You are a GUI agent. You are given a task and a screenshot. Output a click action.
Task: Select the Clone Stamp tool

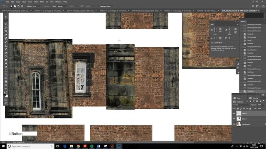click(6, 46)
